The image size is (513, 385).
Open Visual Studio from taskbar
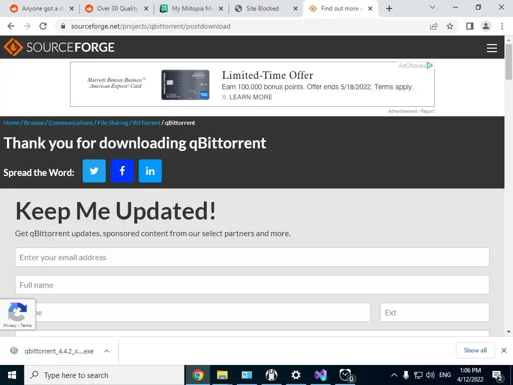pyautogui.click(x=321, y=375)
